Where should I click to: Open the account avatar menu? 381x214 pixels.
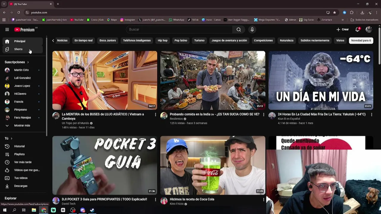click(369, 29)
